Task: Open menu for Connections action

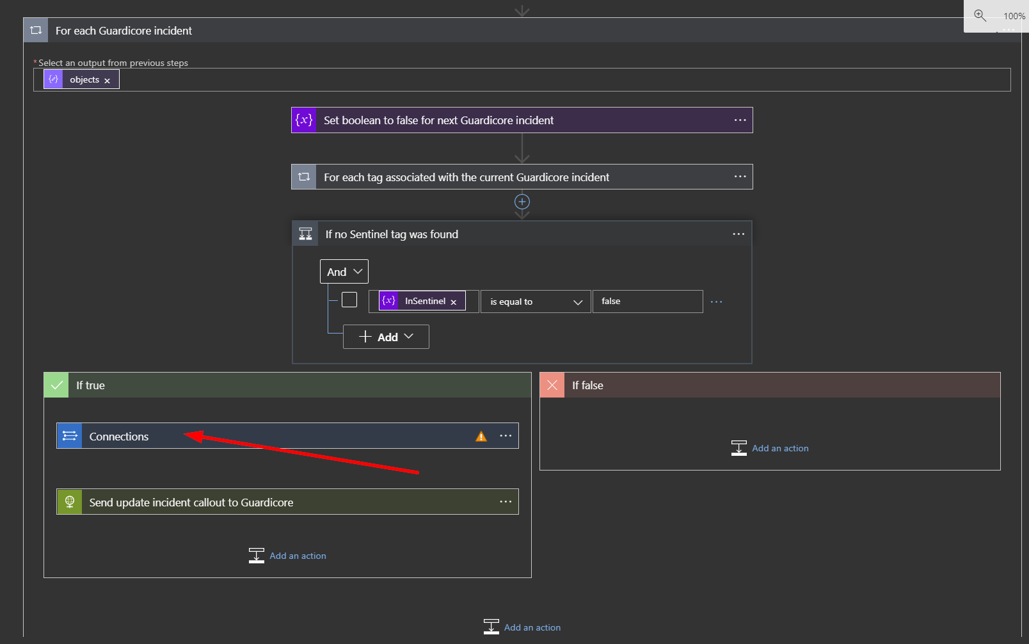Action: (x=506, y=436)
